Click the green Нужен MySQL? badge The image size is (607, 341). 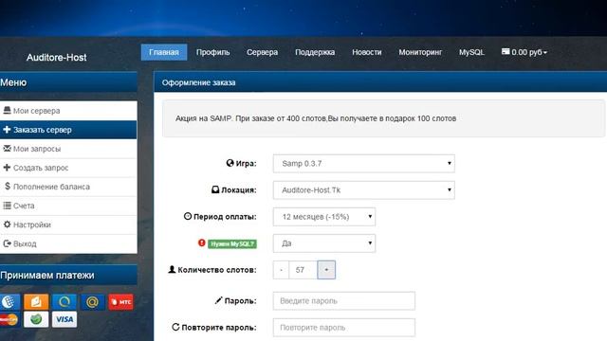click(x=232, y=244)
